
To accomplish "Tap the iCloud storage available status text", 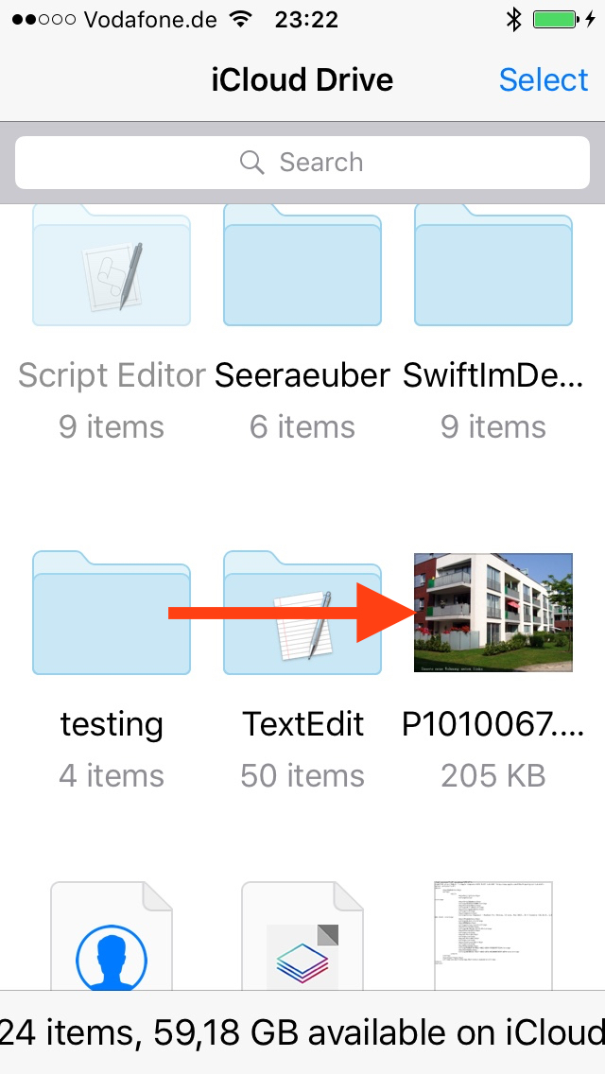I will (302, 1031).
